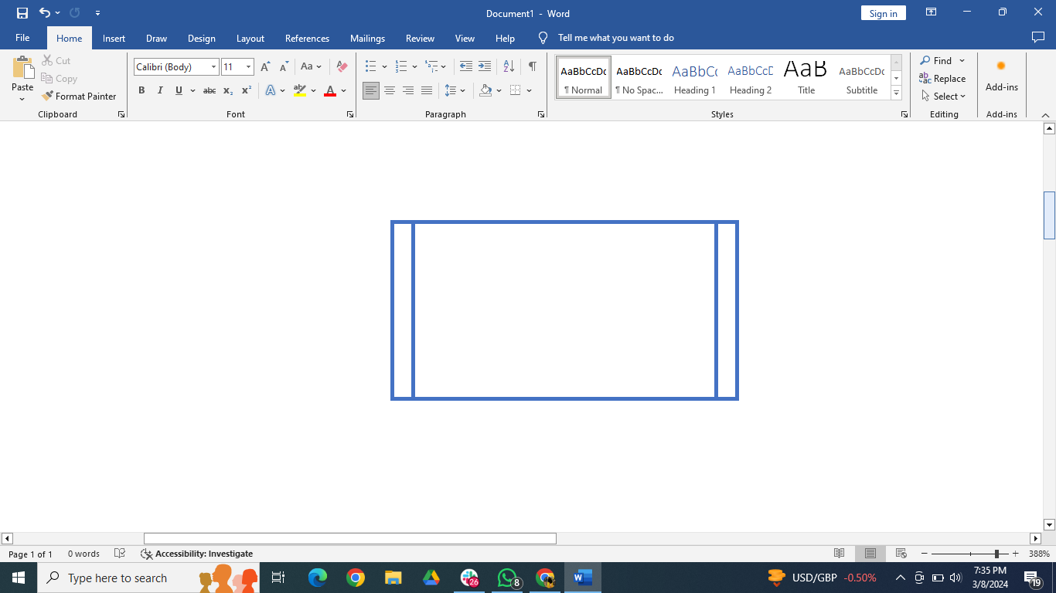Switch to the Review tab

420,38
